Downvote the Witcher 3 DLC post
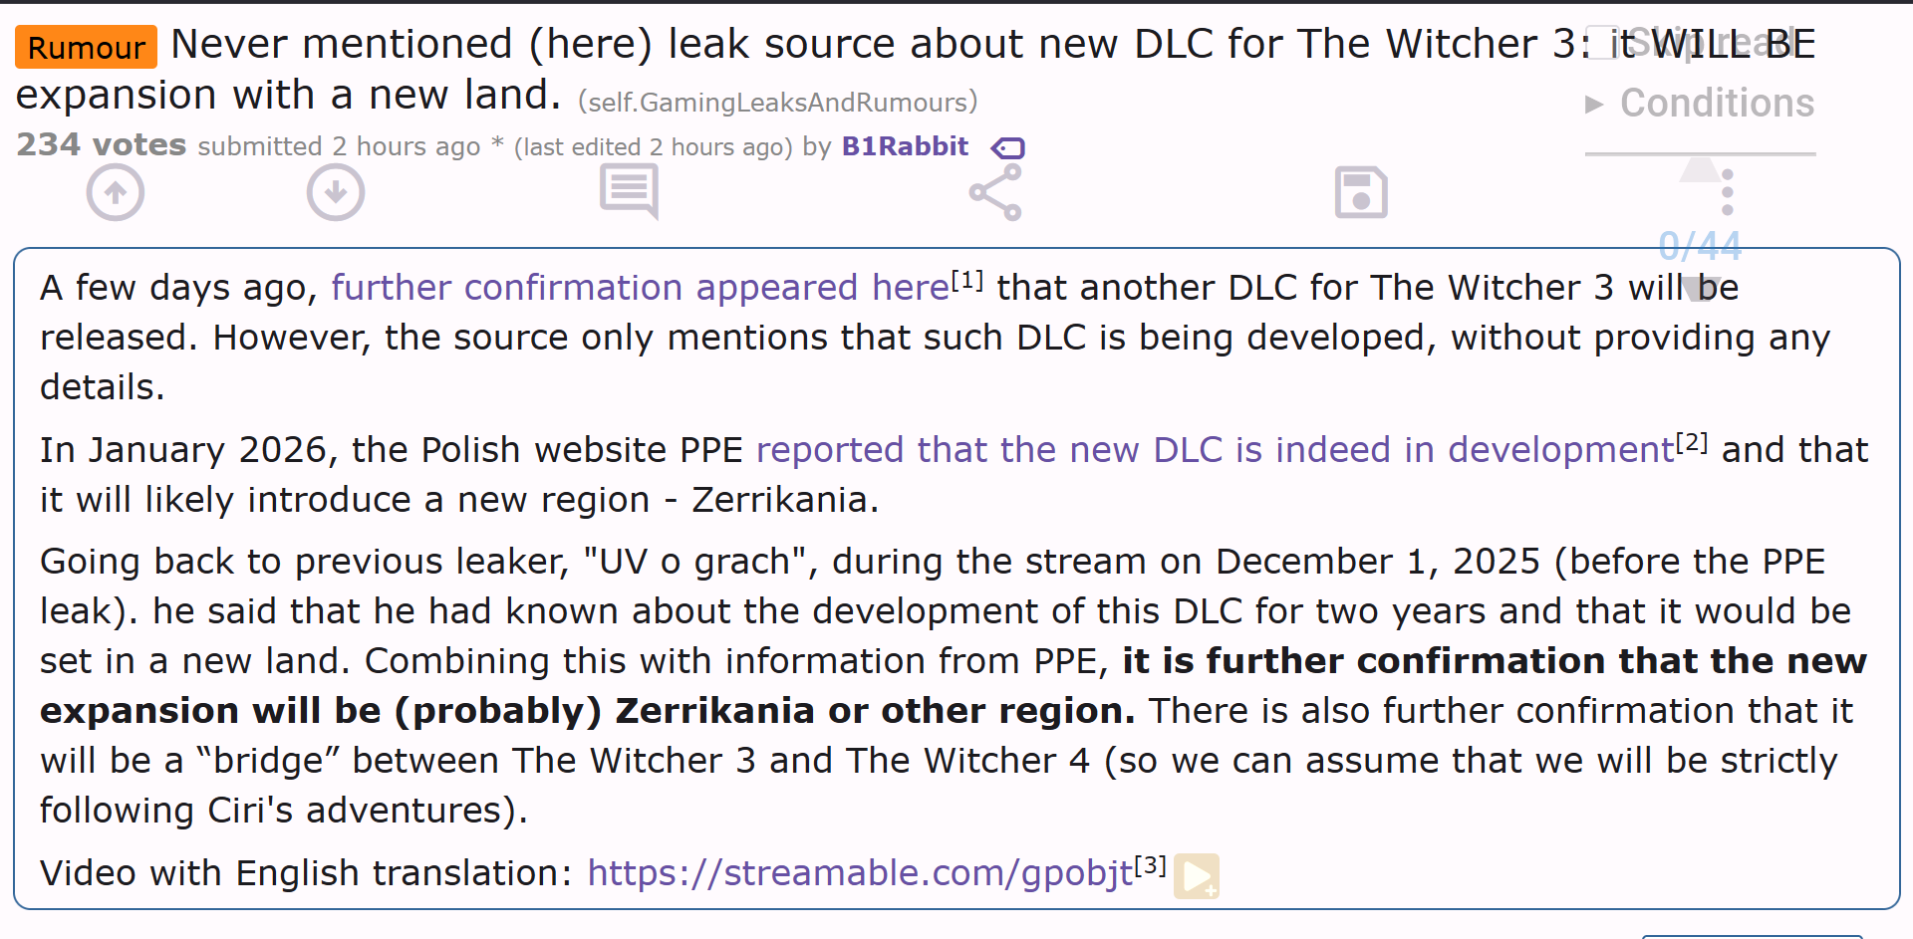Image resolution: width=1913 pixels, height=939 pixels. pos(336,193)
